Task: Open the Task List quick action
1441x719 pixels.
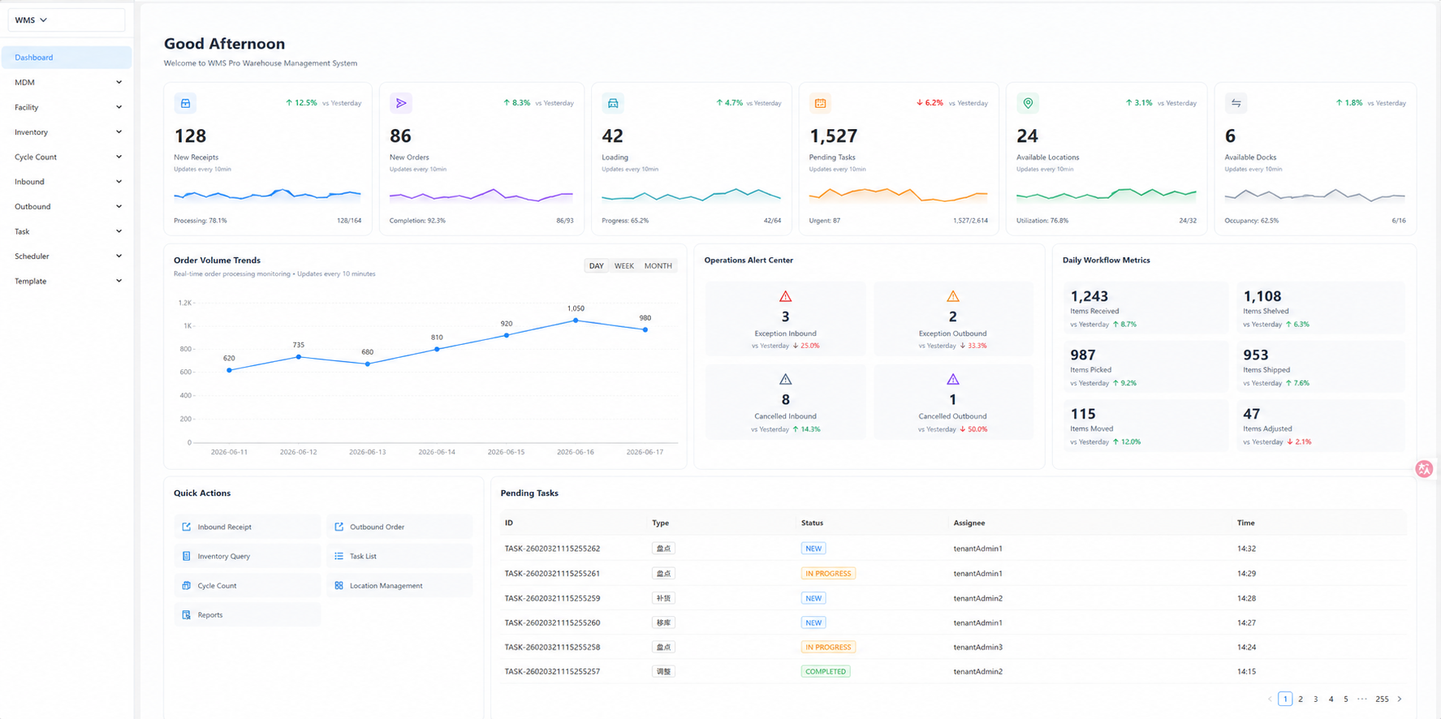Action: [x=399, y=556]
